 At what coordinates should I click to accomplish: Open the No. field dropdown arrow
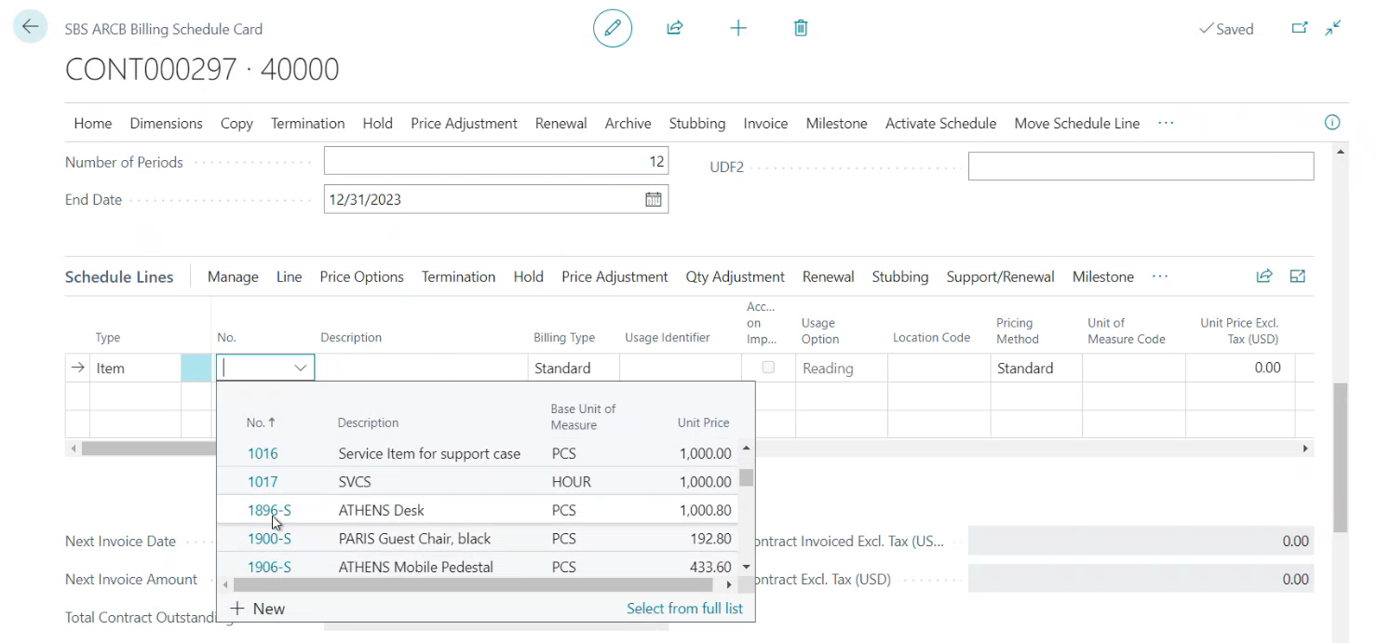[x=300, y=368]
